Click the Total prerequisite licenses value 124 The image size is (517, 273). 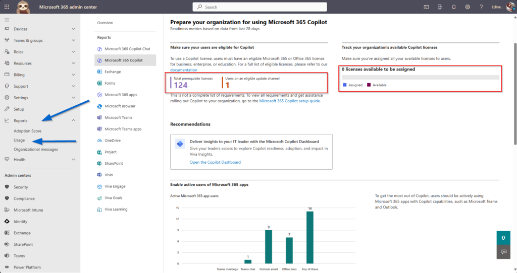coord(181,85)
